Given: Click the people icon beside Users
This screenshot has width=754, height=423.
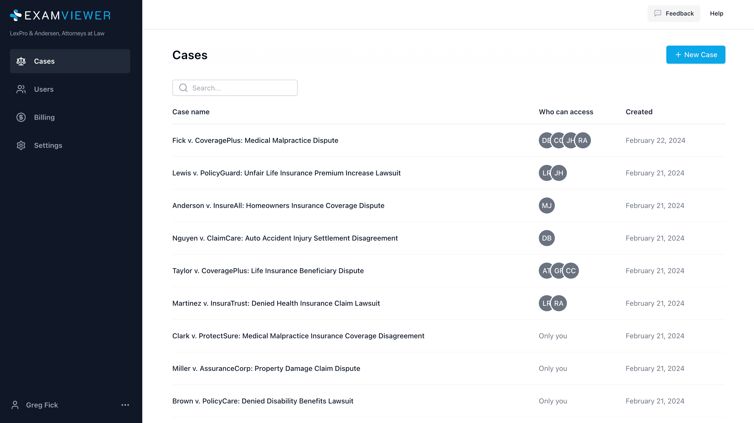Looking at the screenshot, I should point(21,89).
